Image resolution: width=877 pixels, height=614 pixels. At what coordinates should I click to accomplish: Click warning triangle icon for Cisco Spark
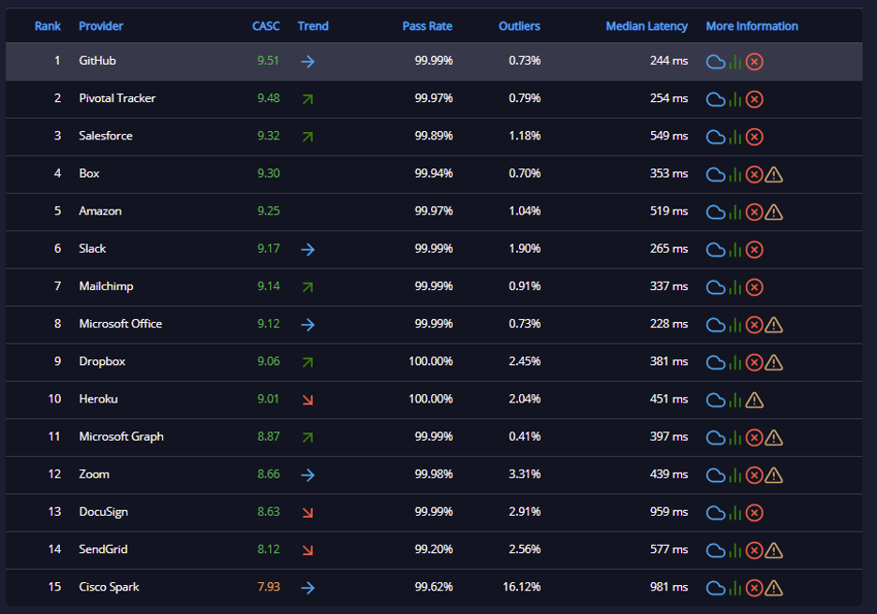774,588
